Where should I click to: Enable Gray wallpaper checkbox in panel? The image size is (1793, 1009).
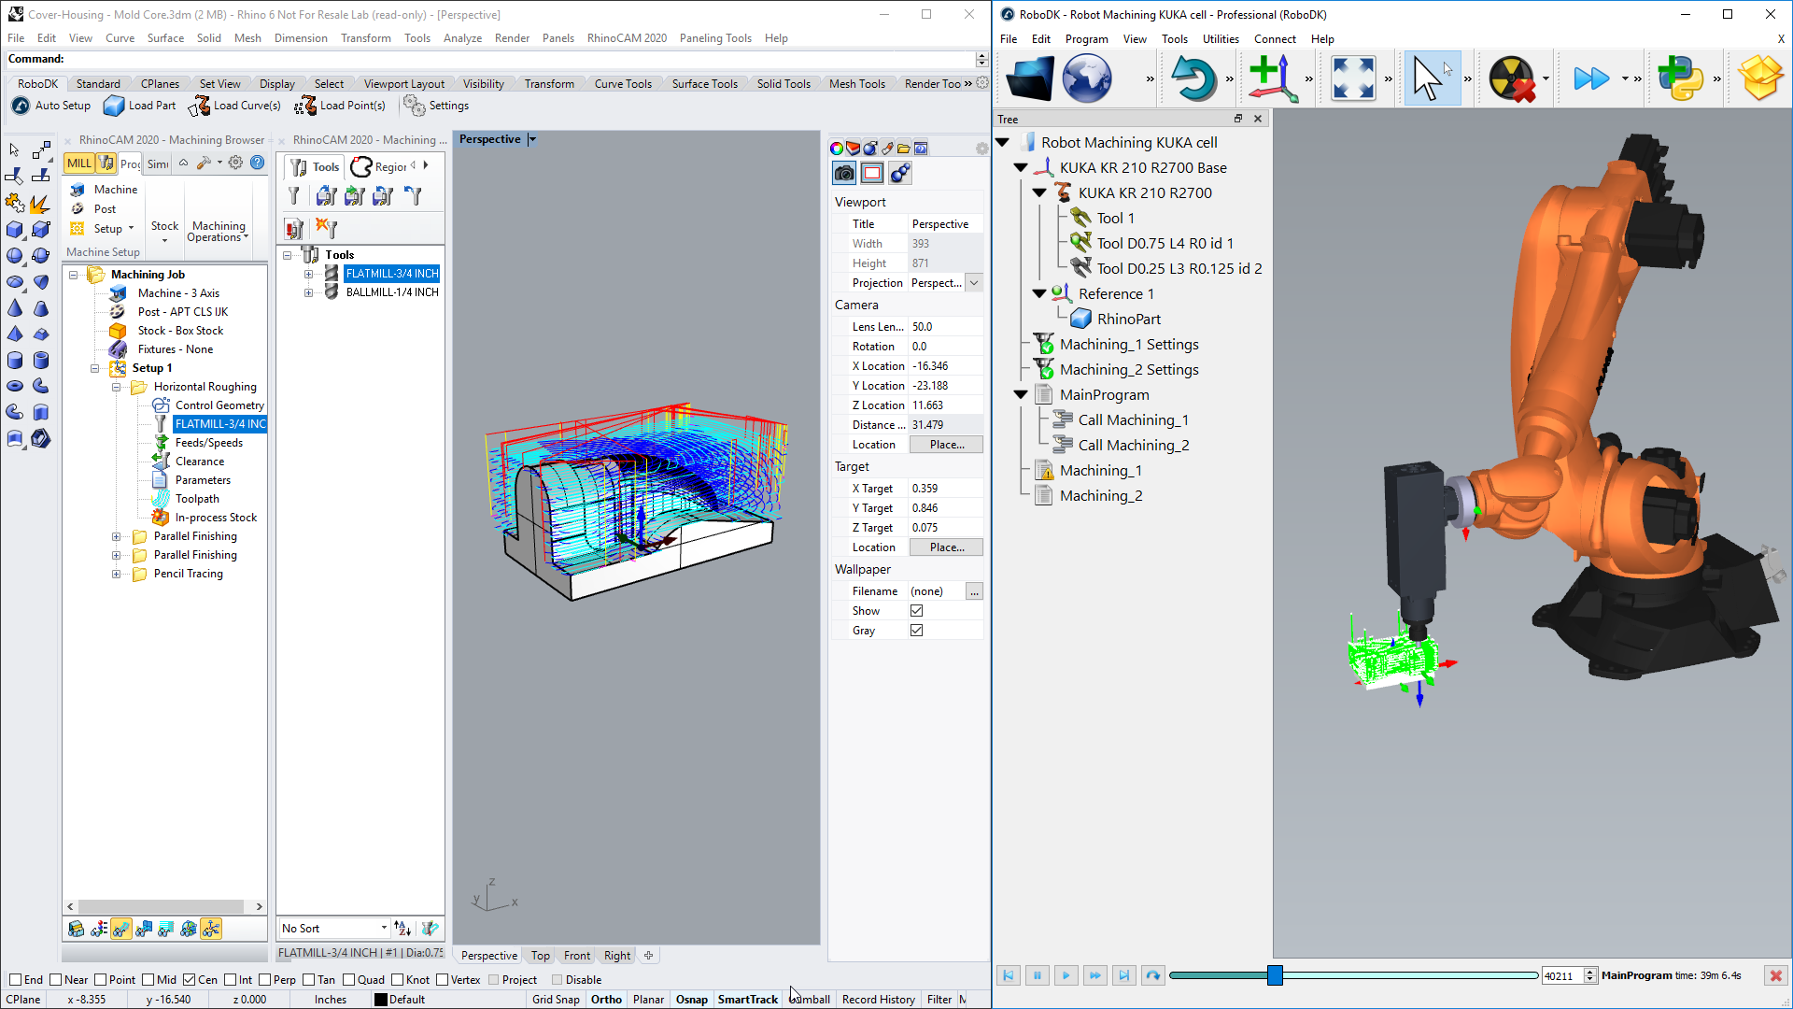point(916,630)
